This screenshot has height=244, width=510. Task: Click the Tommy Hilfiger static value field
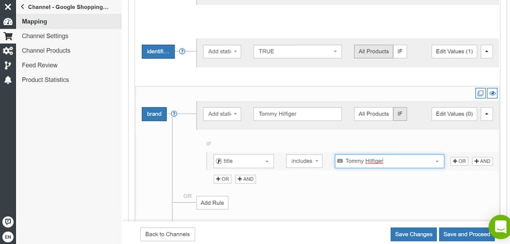pyautogui.click(x=298, y=114)
